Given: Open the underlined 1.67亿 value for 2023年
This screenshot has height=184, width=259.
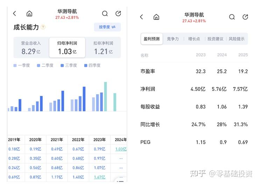Looking at the screenshot, I should coord(100,177).
